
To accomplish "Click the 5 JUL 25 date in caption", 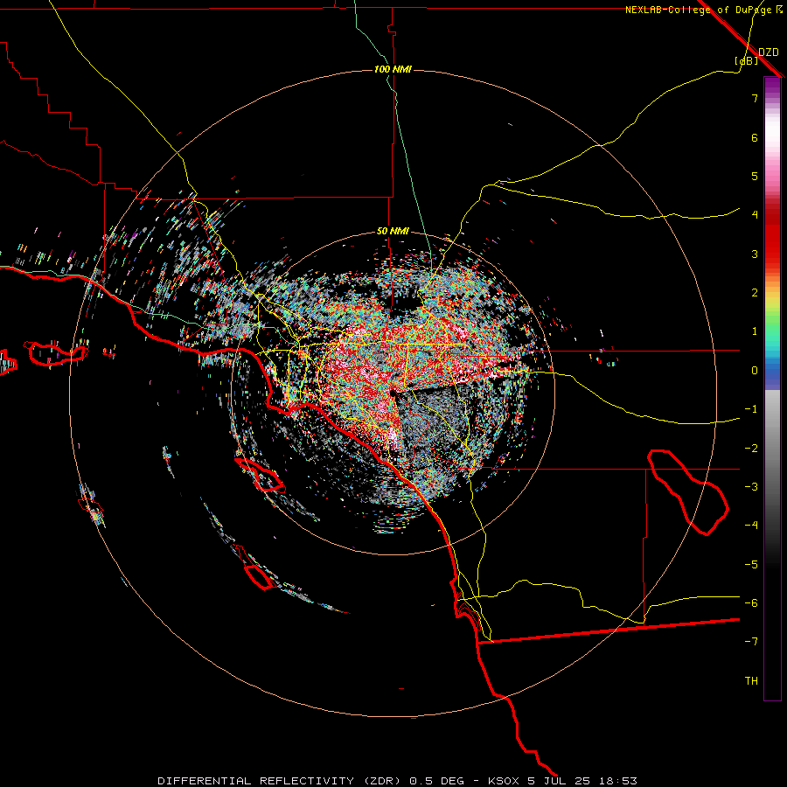I will click(x=558, y=781).
